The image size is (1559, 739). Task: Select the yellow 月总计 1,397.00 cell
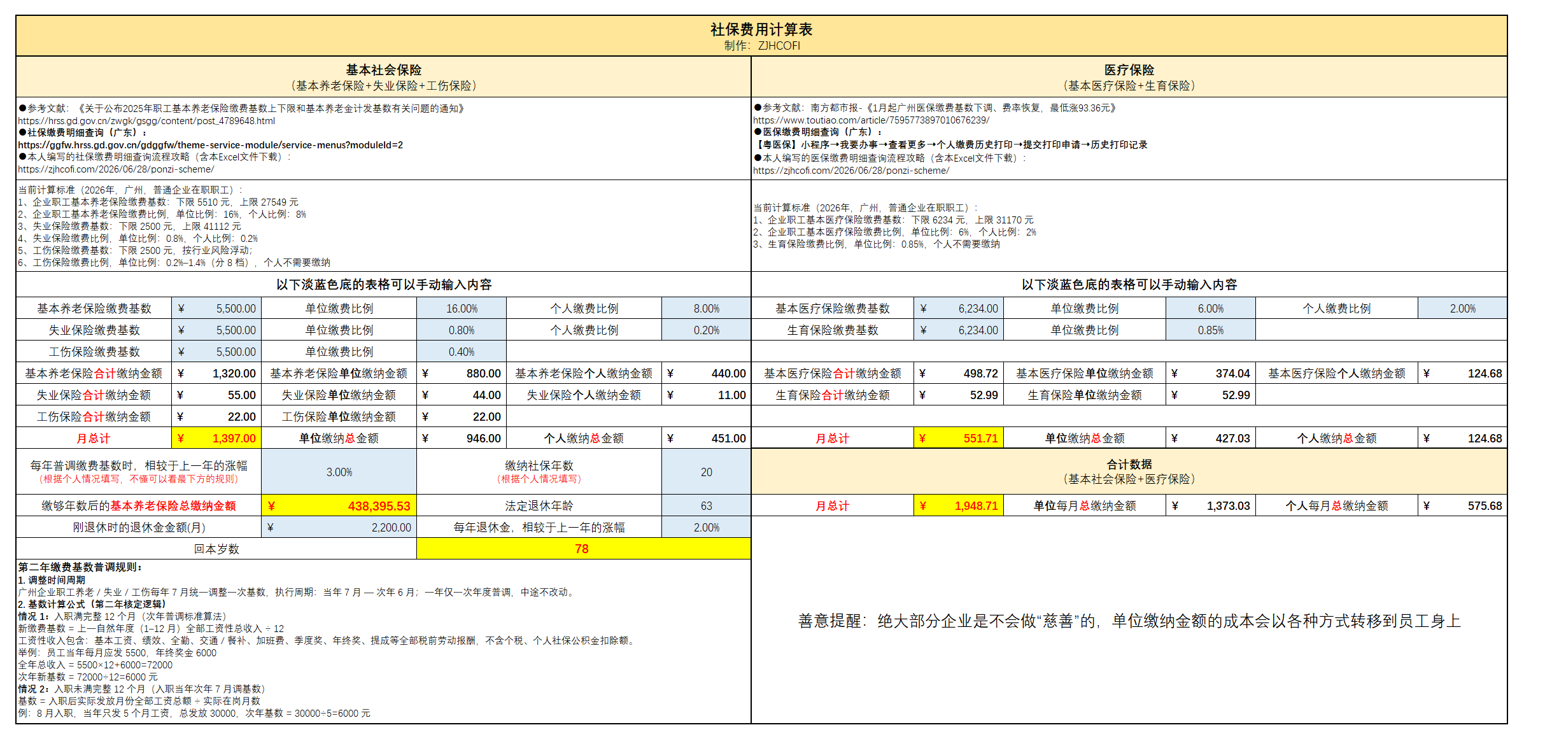coord(216,439)
